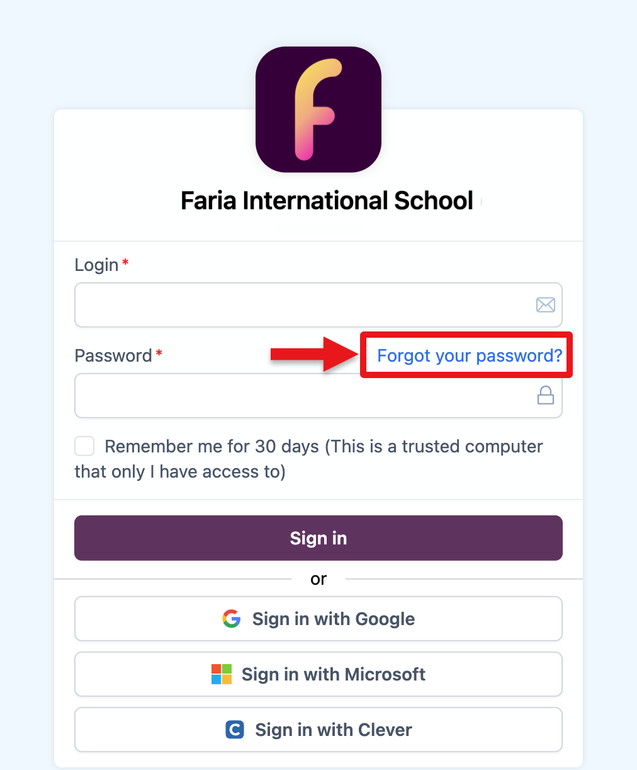
Task: Click the blue Clever C logo icon
Action: (235, 730)
